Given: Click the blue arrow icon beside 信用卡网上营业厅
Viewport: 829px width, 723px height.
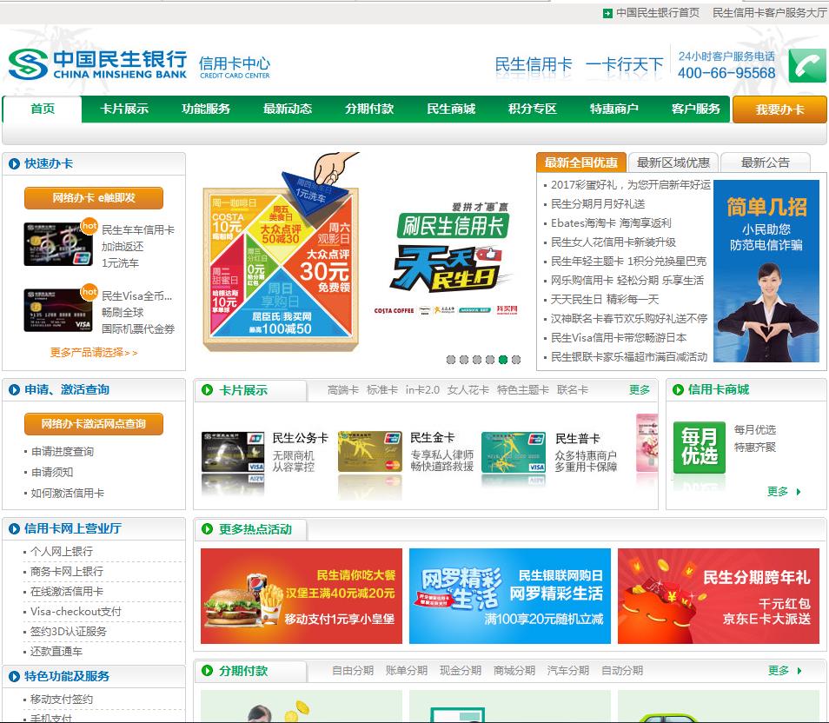Looking at the screenshot, I should pyautogui.click(x=14, y=529).
